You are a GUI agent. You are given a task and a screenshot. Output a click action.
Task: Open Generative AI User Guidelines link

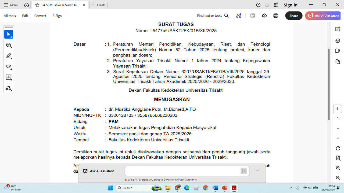[x=180, y=180]
